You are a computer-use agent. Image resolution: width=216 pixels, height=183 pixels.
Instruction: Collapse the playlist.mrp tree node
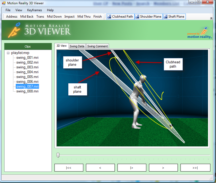[x=8, y=53]
